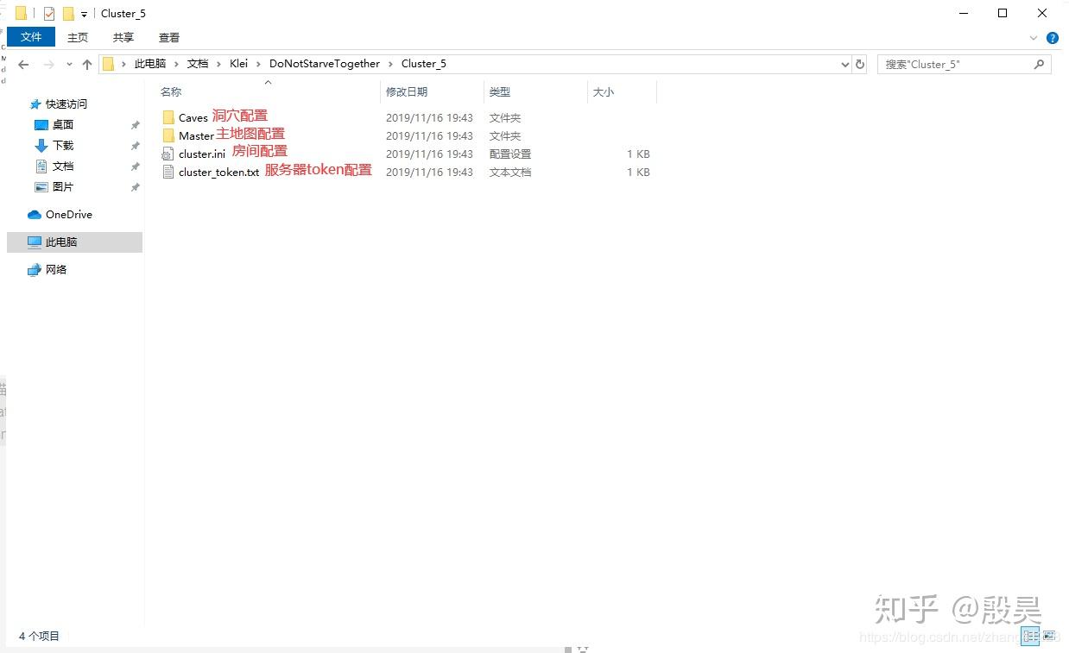Minimize the Cluster_5 window
Viewport: 1069px width, 653px height.
coord(963,13)
